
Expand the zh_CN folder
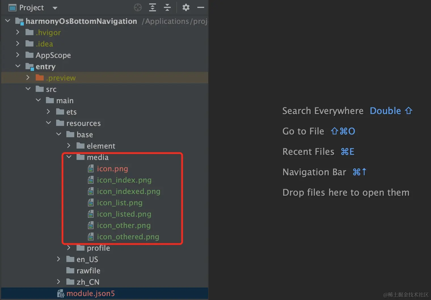[x=58, y=282]
